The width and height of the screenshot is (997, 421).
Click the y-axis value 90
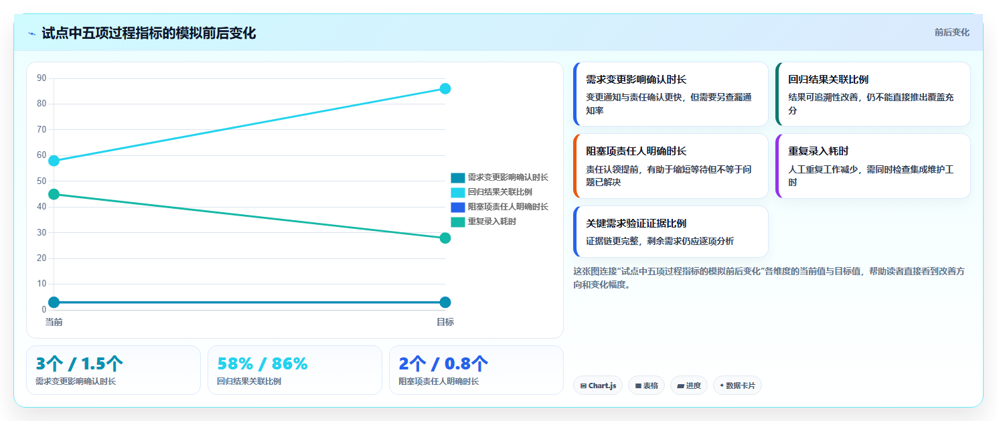pos(42,78)
